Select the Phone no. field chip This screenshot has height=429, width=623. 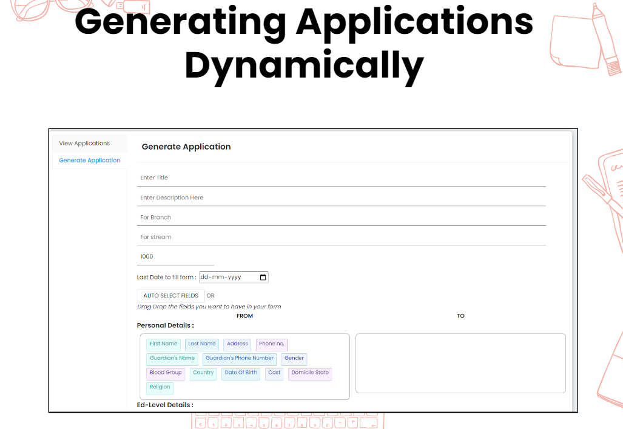[x=271, y=344]
